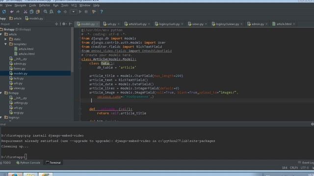Image resolution: width=314 pixels, height=176 pixels.
Task: Click the Event Log icon in status bar
Action: click(x=300, y=162)
